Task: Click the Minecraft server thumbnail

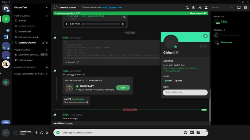Action: point(69,88)
